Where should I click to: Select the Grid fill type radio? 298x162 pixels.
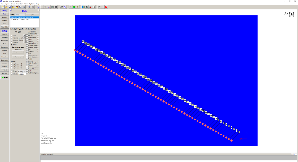pyautogui.click(x=12, y=36)
